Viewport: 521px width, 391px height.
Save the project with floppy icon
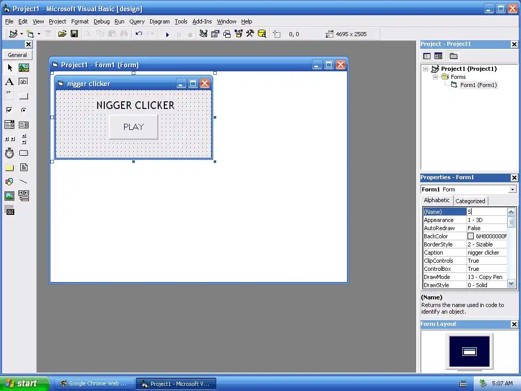pos(74,34)
